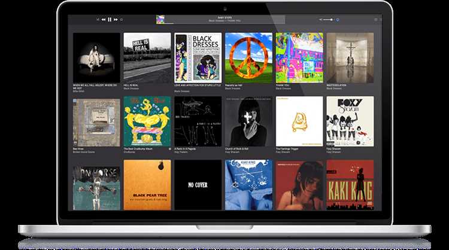Image resolution: width=449 pixels, height=250 pixels.
Task: Click the HELL IS REAL album title
Action: (131, 86)
